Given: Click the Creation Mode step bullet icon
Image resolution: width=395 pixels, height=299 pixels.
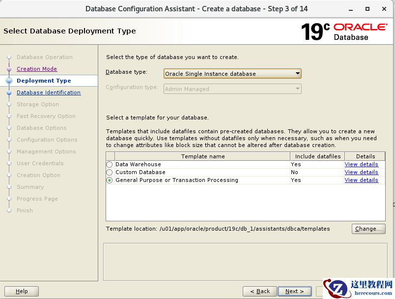Looking at the screenshot, I should (x=9, y=69).
